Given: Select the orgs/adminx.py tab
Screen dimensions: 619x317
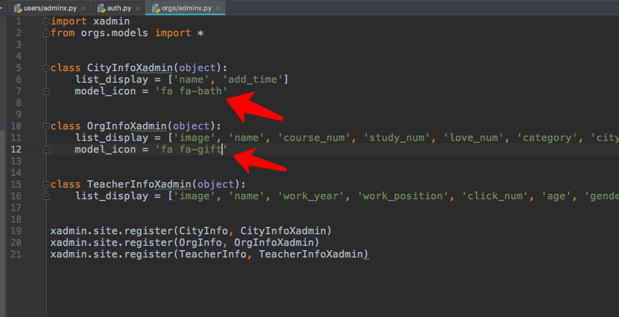Looking at the screenshot, I should (185, 8).
